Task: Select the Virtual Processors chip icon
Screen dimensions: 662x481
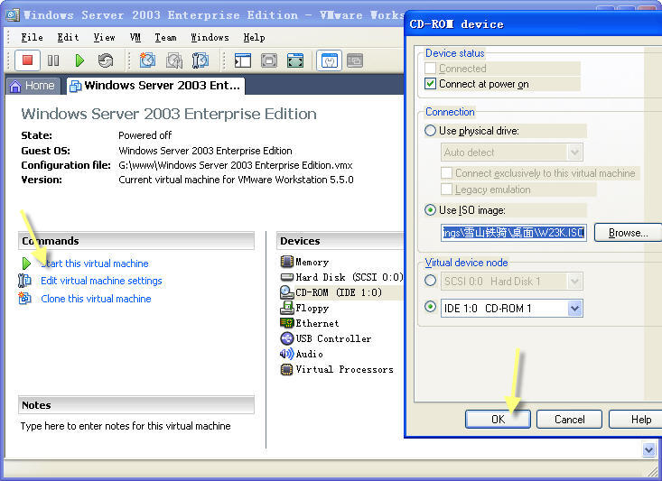Action: coord(286,369)
